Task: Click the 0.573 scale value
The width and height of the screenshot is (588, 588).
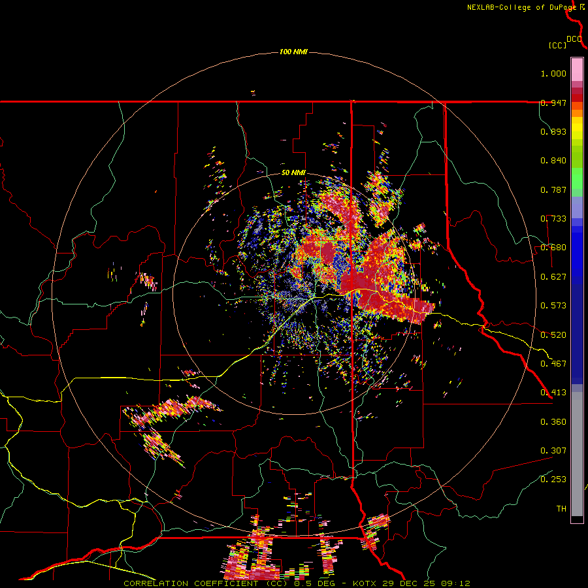Action: coord(553,306)
